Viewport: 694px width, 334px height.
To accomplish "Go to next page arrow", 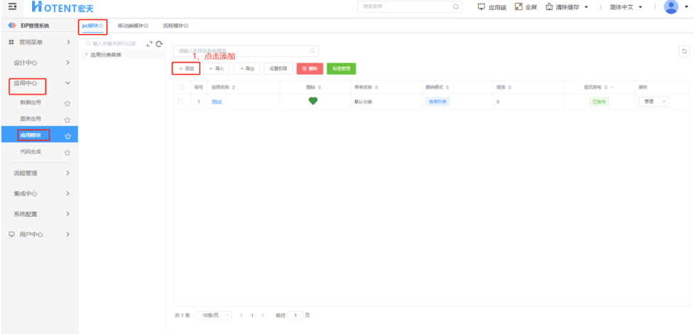I will [263, 316].
